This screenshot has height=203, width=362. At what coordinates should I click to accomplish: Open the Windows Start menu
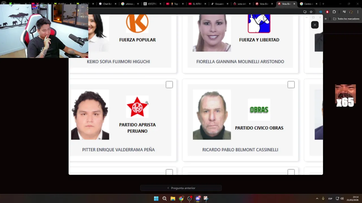pos(156,198)
